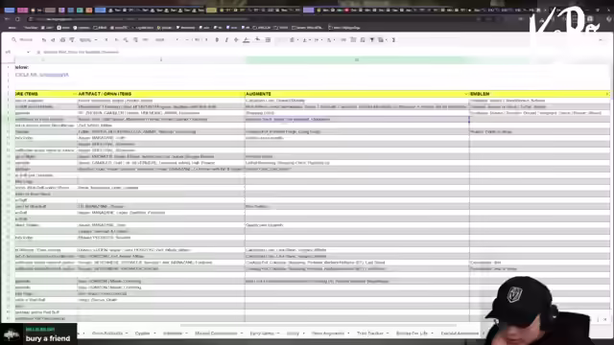Click the hyperlink below the 'elow:' text
The image size is (614, 345).
coord(42,75)
